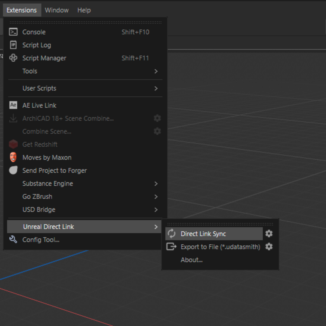Run Direct Link Sync command
The image size is (326, 326).
coord(214,233)
